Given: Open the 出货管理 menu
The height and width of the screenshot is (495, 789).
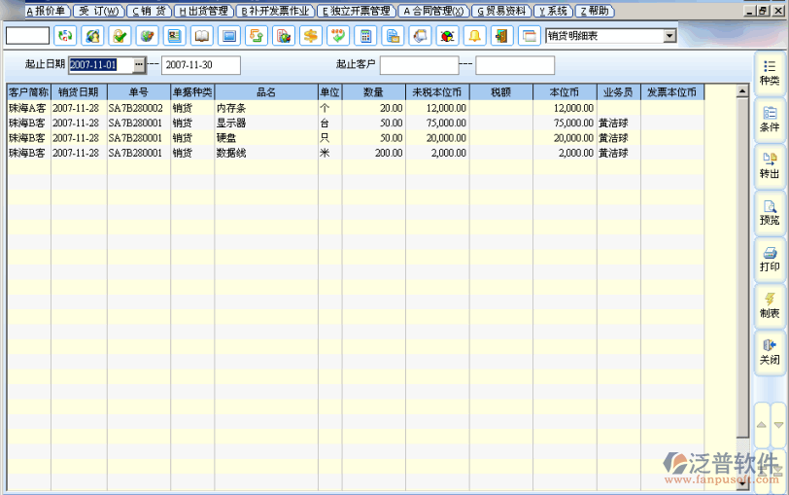Looking at the screenshot, I should click(204, 11).
